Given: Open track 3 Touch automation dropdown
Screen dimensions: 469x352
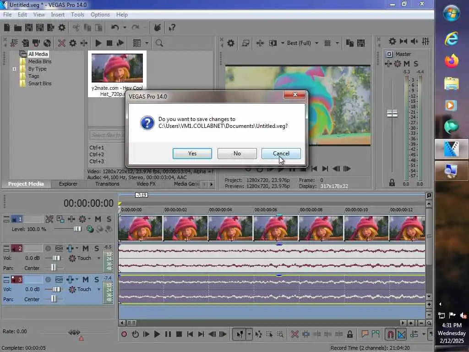Looking at the screenshot, I should click(x=99, y=289).
